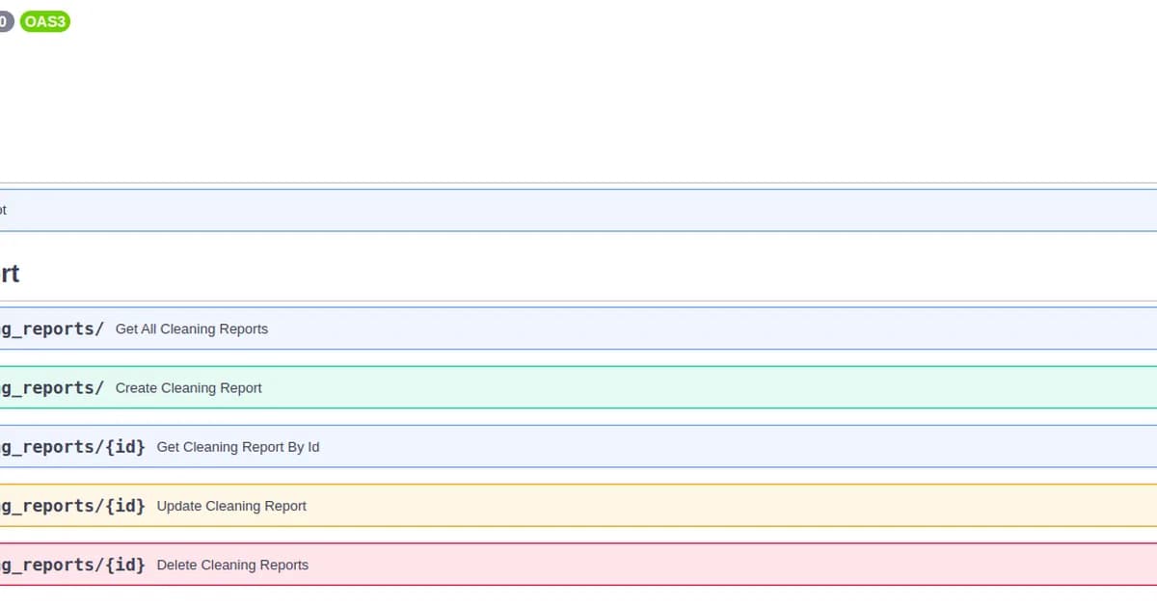This screenshot has width=1157, height=605.
Task: Select the cleaning_reports/{id} path on the DELETE row
Action: pyautogui.click(x=74, y=565)
